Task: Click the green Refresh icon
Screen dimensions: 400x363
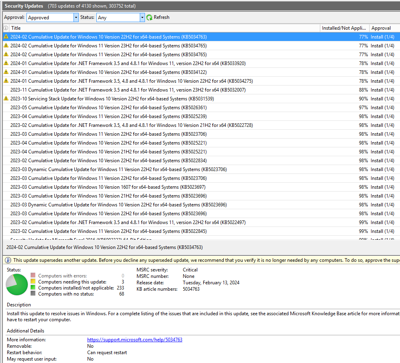Action: 149,17
